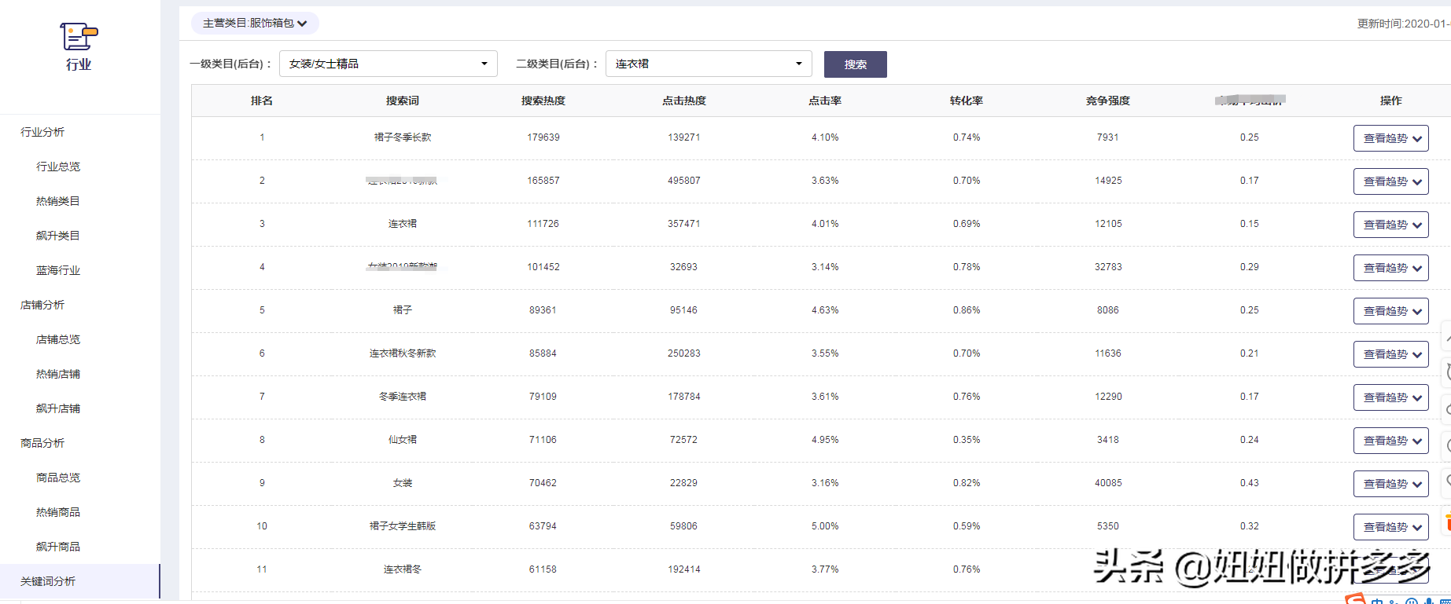Screen dimensions: 1451x604
Task: Open 商品分析 section in sidebar
Action: 42,443
